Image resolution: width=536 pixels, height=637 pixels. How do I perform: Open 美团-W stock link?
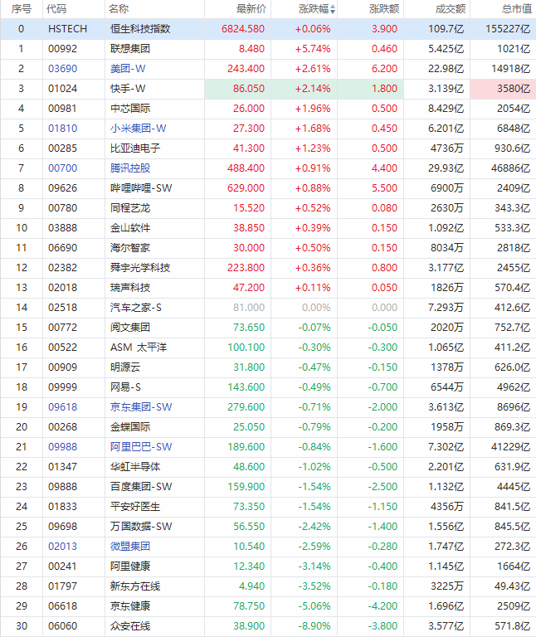[x=128, y=69]
